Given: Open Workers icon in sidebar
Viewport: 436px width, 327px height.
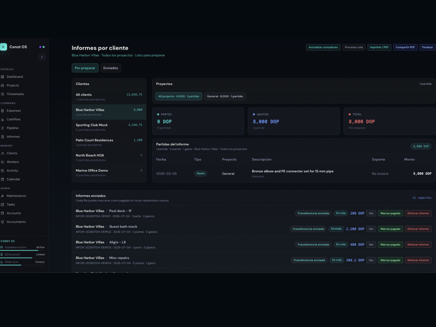Looking at the screenshot, I should (3, 162).
